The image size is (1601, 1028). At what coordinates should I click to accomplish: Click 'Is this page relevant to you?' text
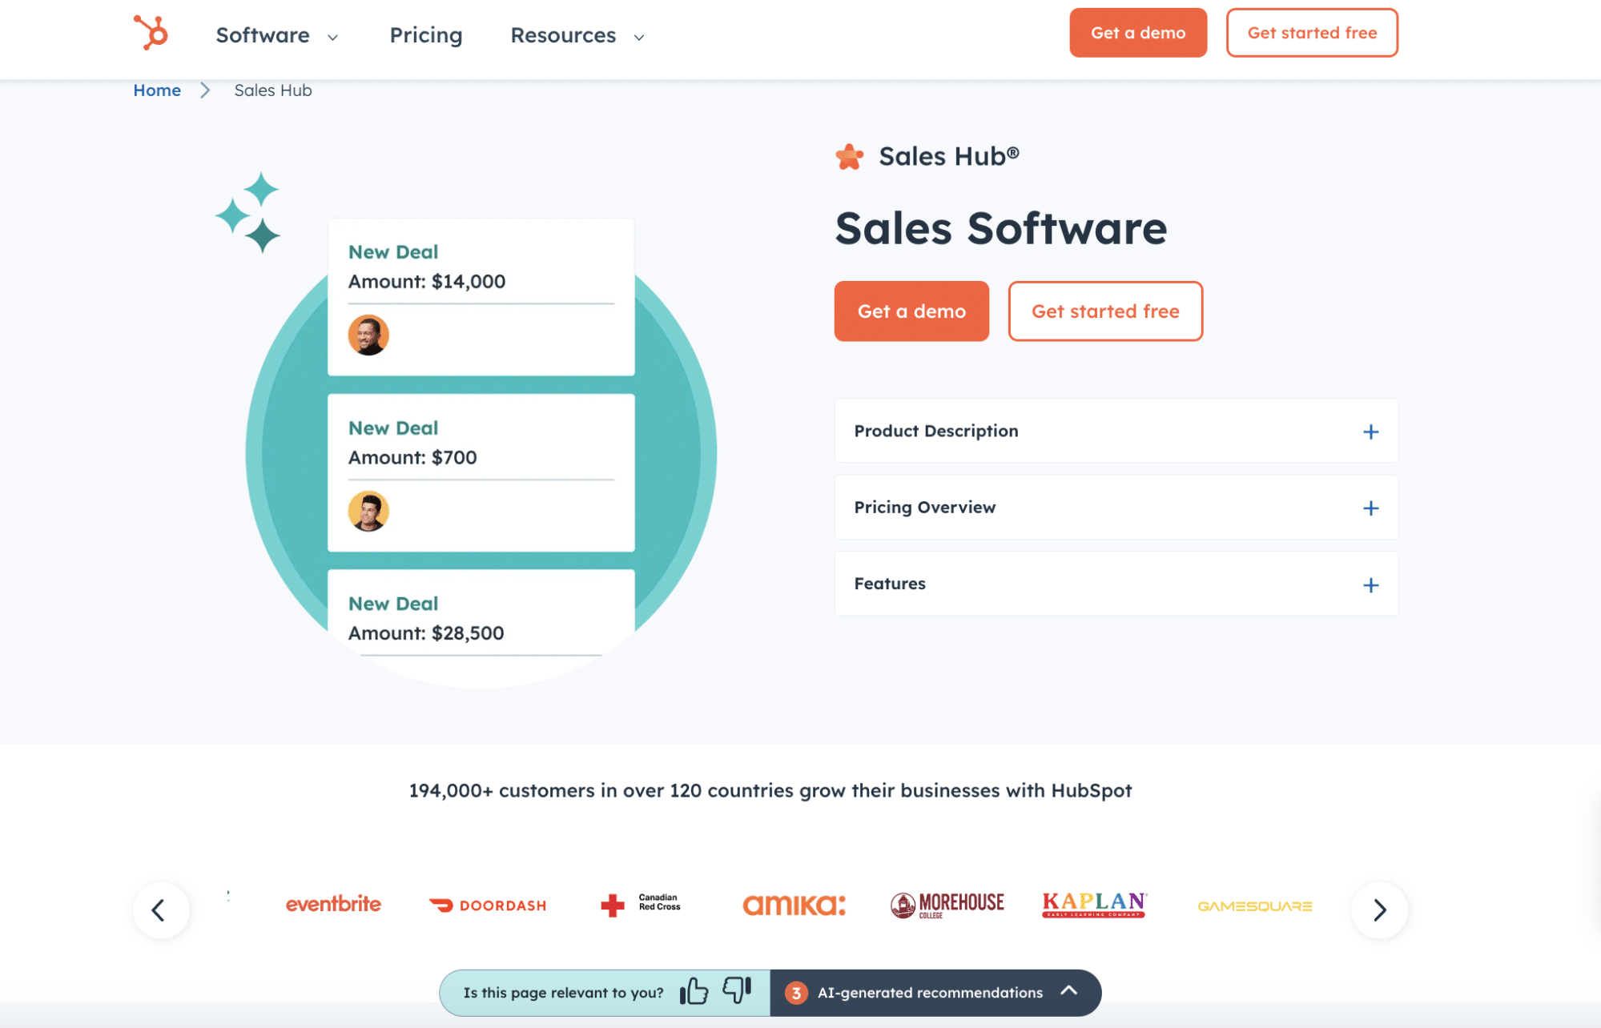click(563, 993)
